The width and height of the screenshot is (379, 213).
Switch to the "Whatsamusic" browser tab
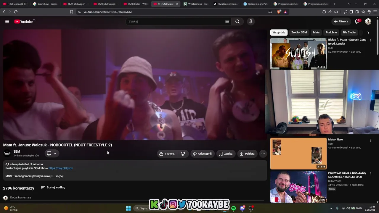[196, 4]
